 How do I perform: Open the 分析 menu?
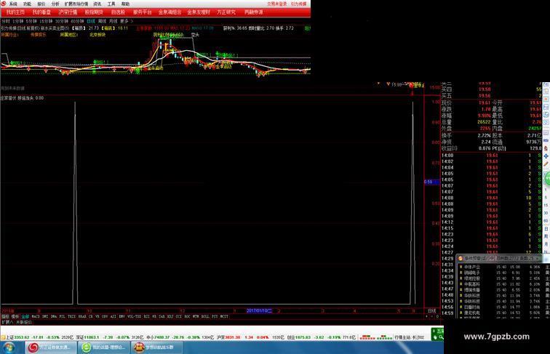[x=55, y=4]
